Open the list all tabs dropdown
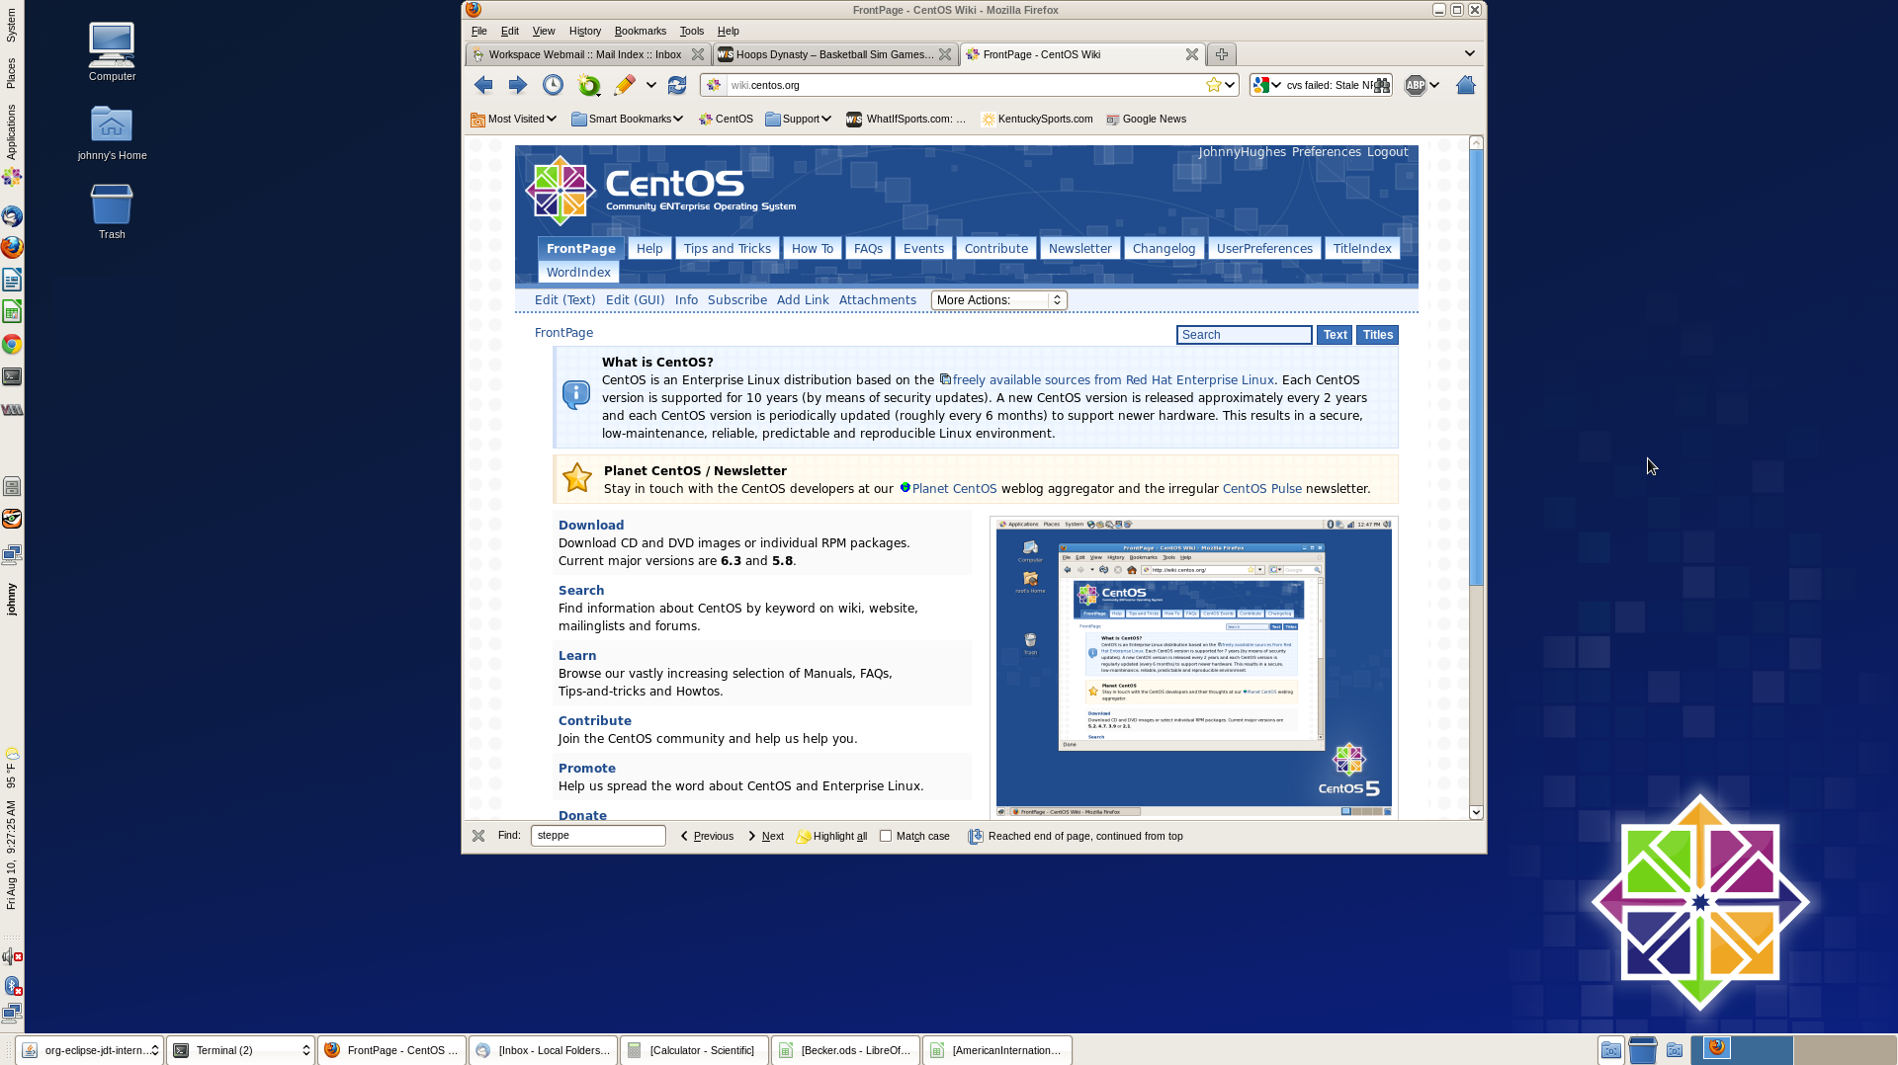Image resolution: width=1898 pixels, height=1065 pixels. [x=1470, y=53]
